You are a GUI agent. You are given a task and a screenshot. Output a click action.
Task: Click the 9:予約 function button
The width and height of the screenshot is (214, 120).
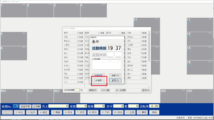106,112
